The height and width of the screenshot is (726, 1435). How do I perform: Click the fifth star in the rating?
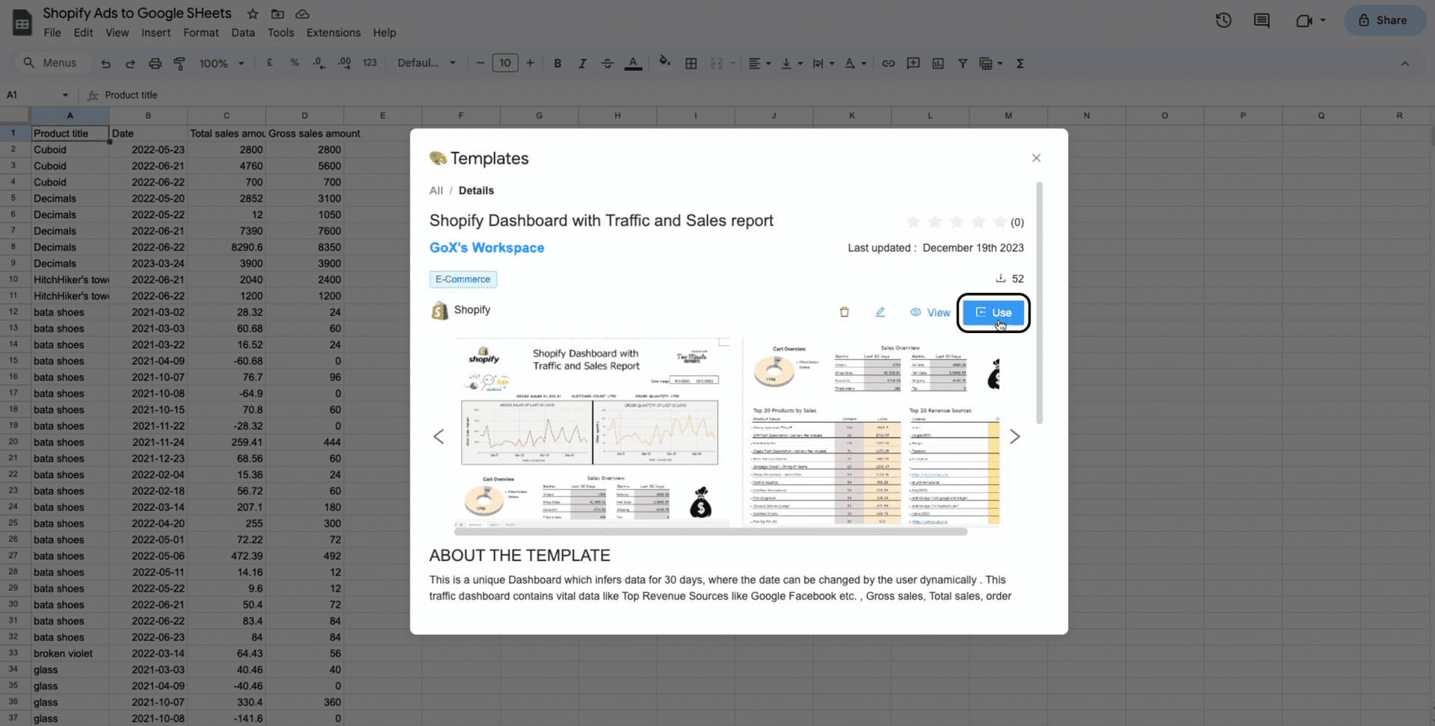[999, 222]
